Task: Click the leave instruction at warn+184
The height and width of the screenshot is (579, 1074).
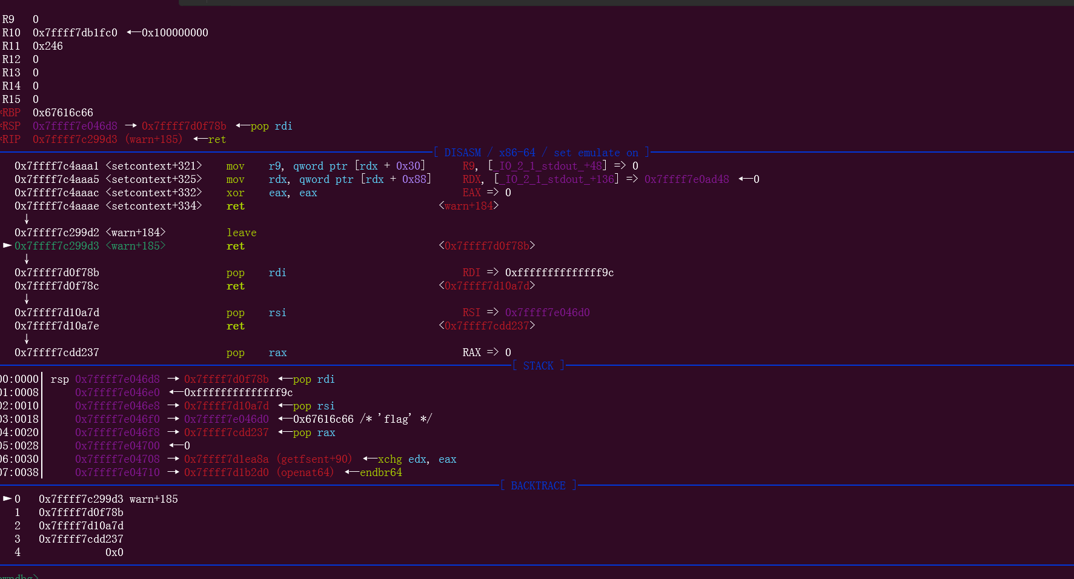Action: pyautogui.click(x=242, y=233)
